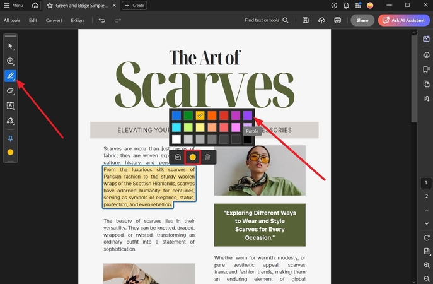This screenshot has height=284, width=433.
Task: Click the scarf model photo
Action: (260, 170)
